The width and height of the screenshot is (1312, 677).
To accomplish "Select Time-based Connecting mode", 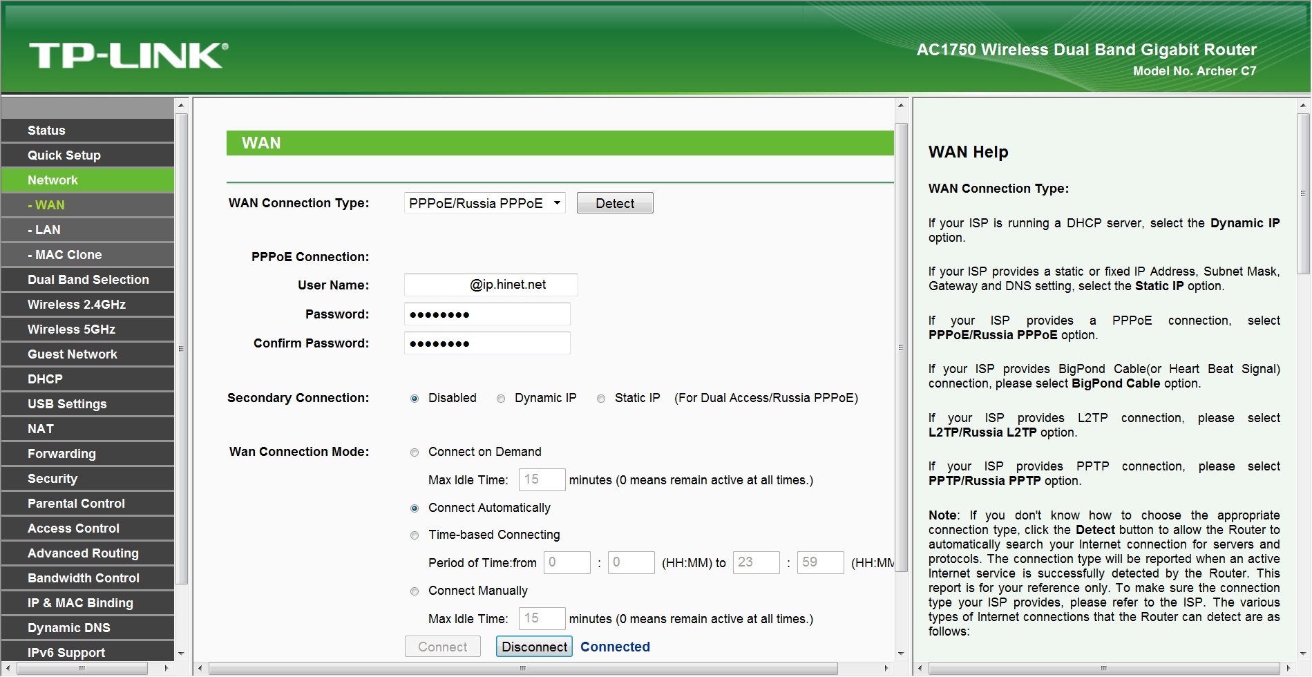I will [415, 535].
